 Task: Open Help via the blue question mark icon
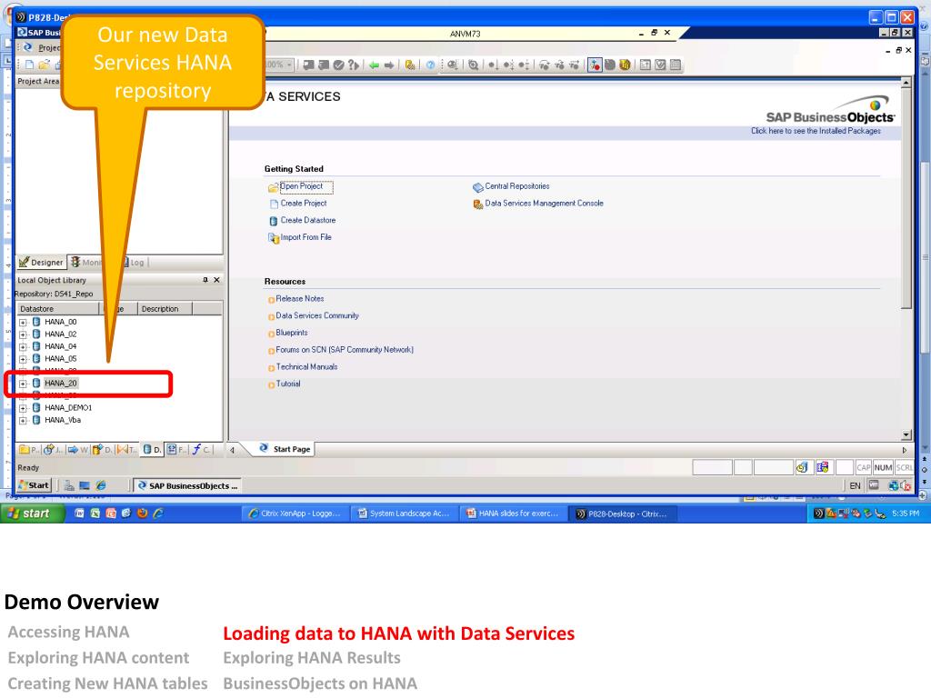430,65
